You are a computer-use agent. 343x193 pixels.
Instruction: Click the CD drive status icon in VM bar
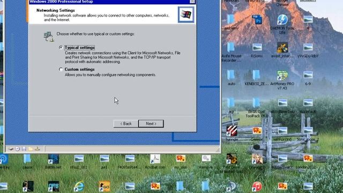coord(17,149)
